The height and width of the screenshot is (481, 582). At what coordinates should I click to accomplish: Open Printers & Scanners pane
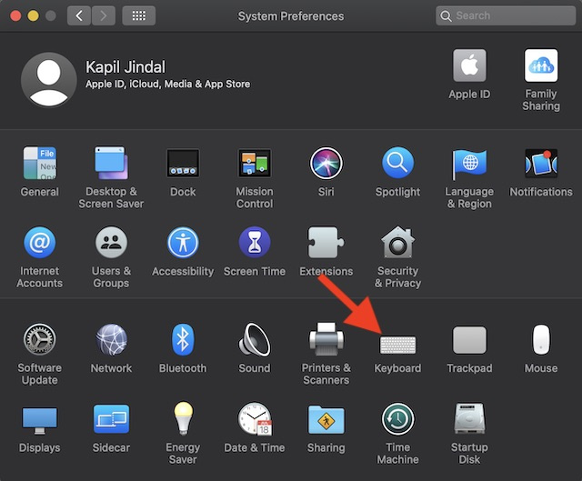pos(326,341)
